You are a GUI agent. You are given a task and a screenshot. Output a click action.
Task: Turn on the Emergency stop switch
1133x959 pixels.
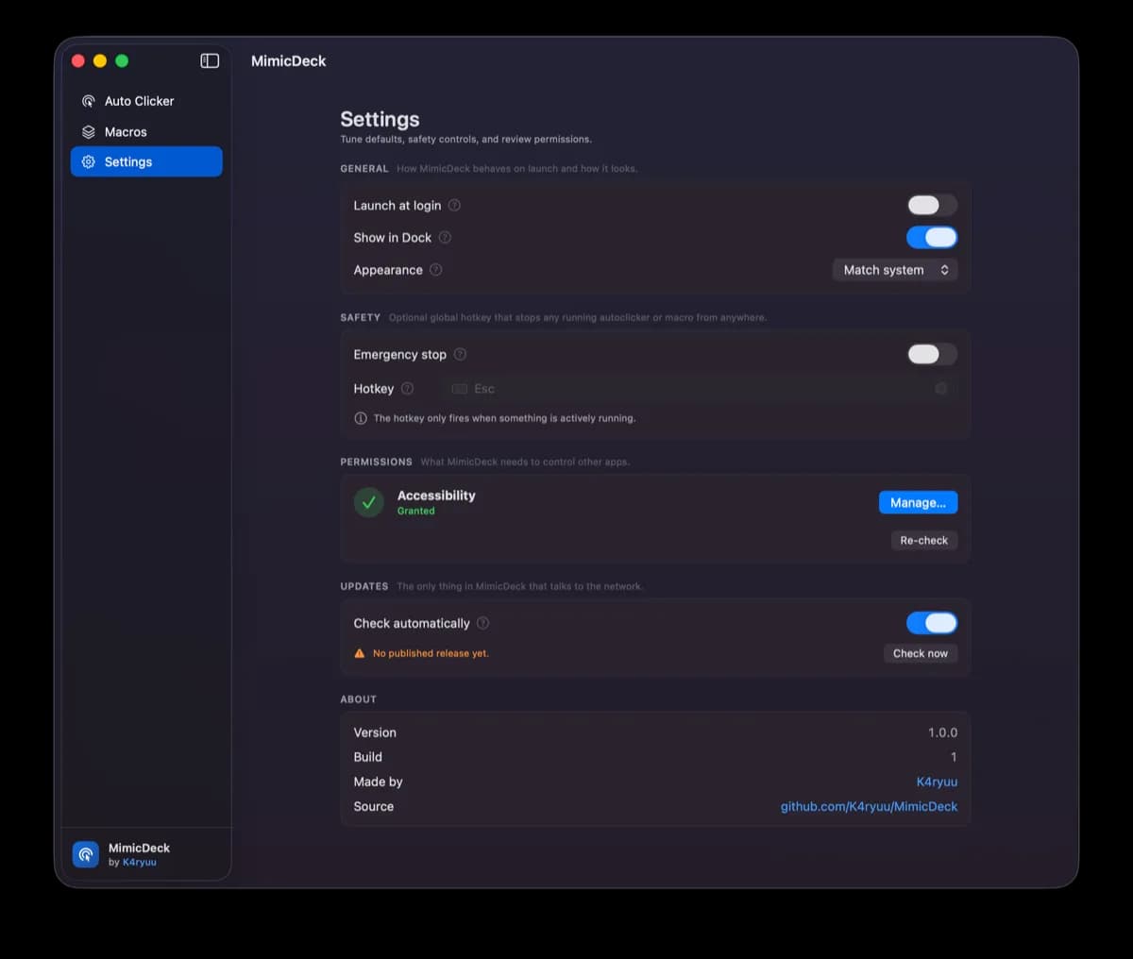tap(932, 354)
